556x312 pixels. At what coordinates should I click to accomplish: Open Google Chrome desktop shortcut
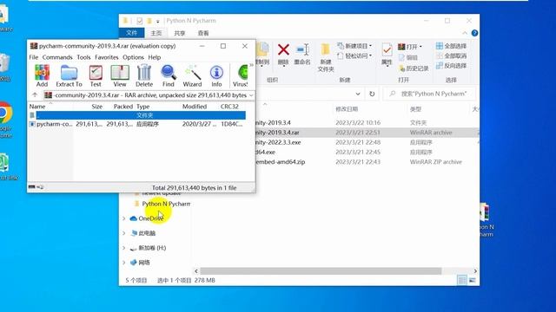click(x=5, y=120)
